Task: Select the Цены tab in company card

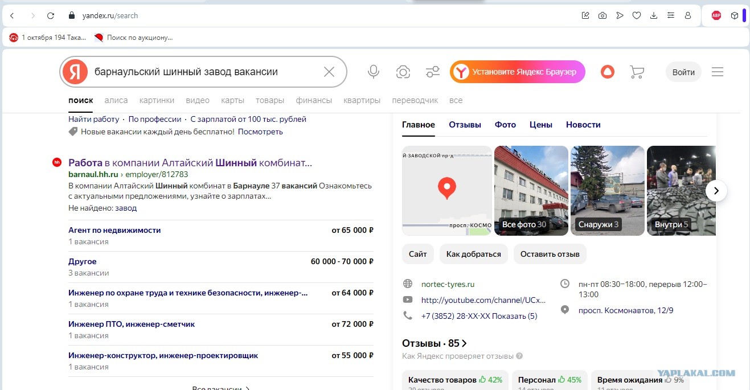Action: 541,125
